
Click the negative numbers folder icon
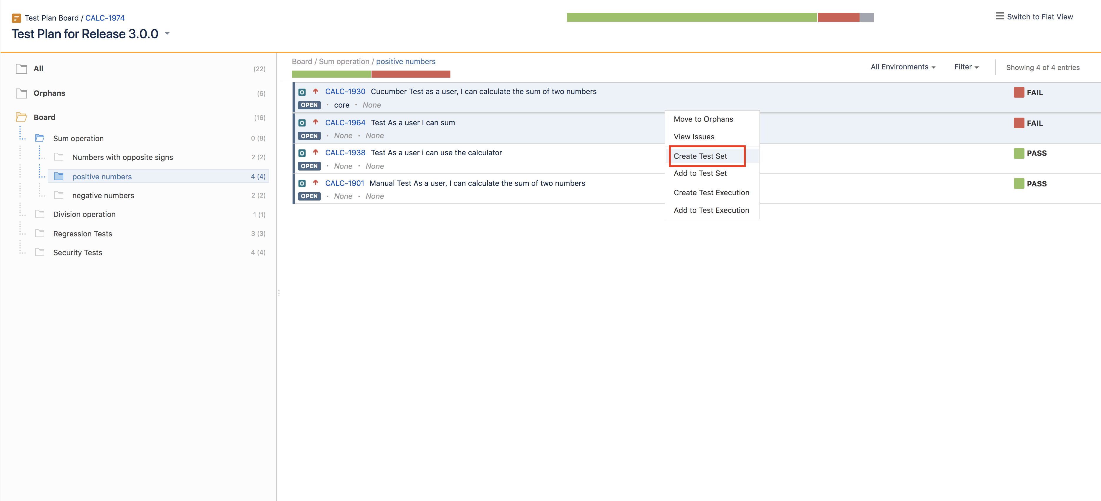click(59, 196)
